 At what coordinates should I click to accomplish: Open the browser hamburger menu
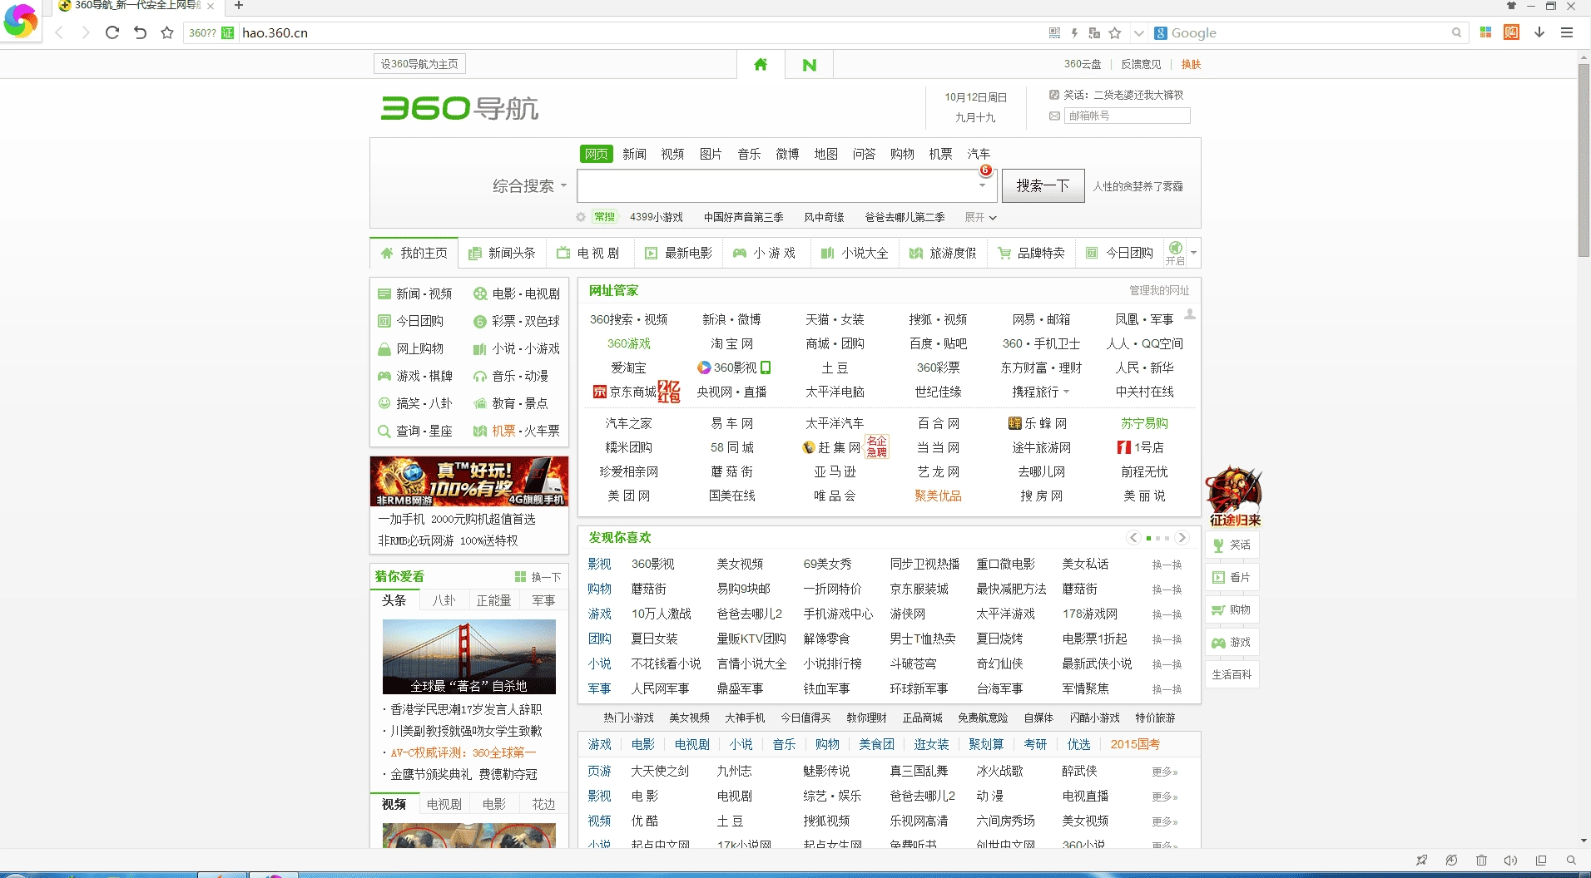click(1567, 32)
